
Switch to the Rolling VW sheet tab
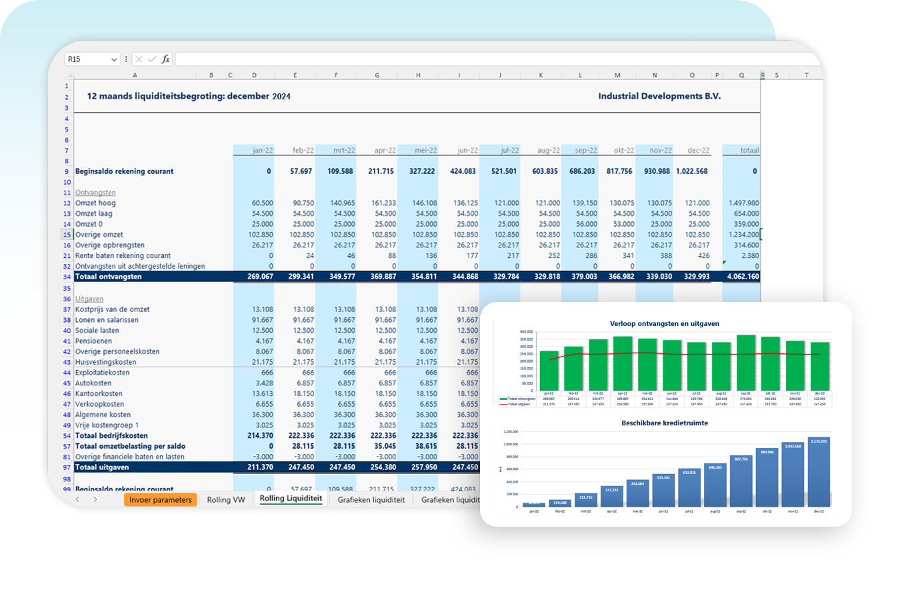click(225, 499)
